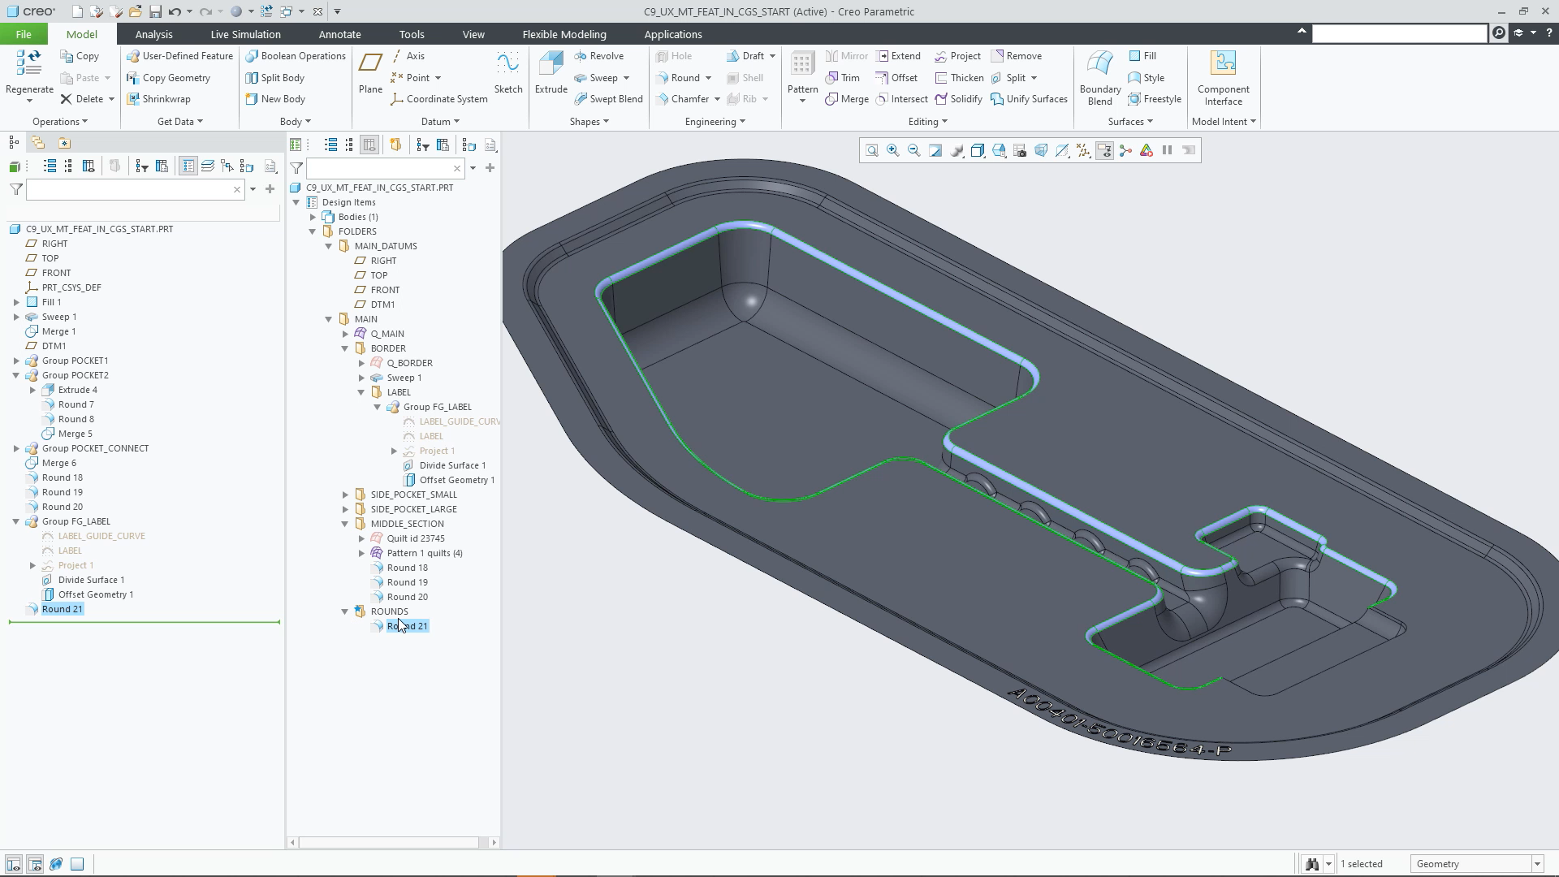Expand Group POCKET_CONNECT node

(x=16, y=448)
